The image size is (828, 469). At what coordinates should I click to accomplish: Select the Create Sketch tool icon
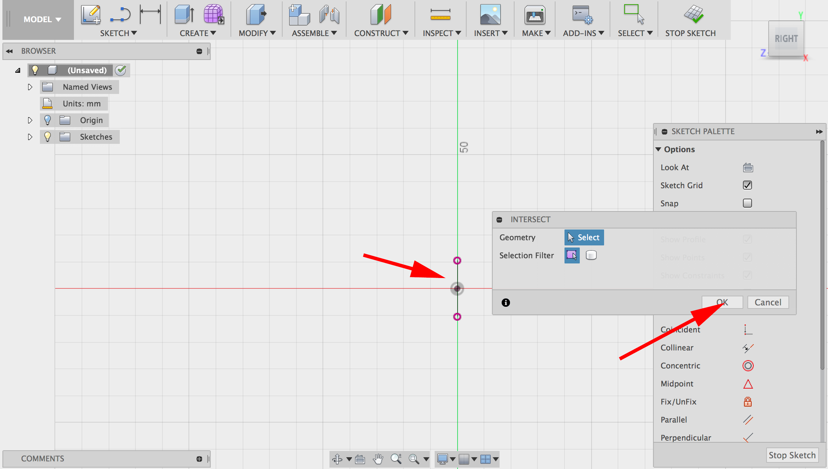click(x=91, y=15)
